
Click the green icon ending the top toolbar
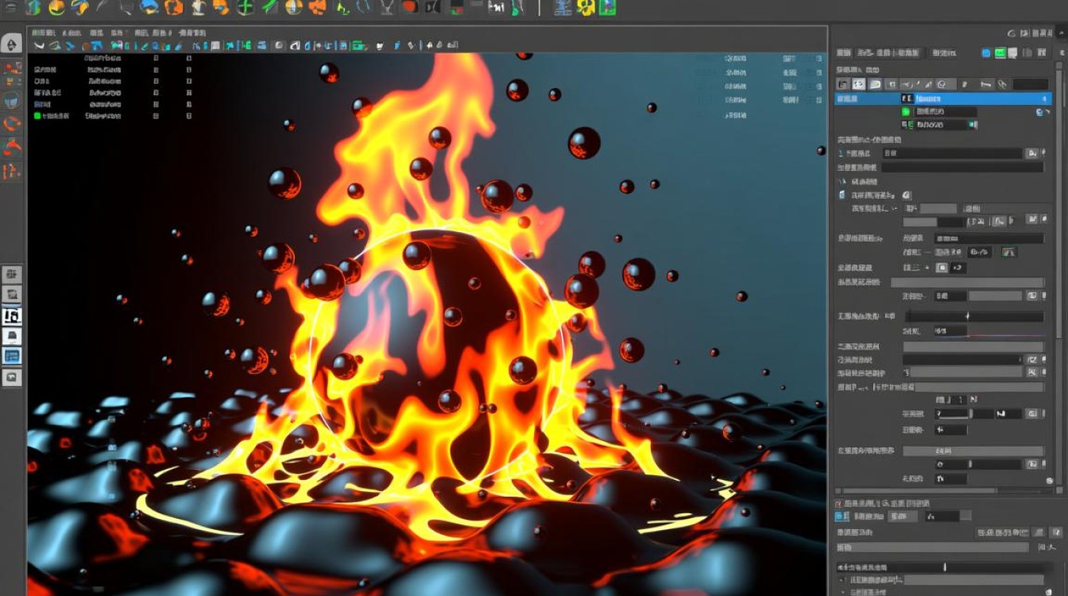[606, 8]
